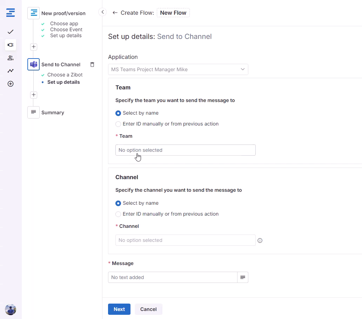Go to the Summary step
Viewport: 362px width, 319px height.
point(53,113)
